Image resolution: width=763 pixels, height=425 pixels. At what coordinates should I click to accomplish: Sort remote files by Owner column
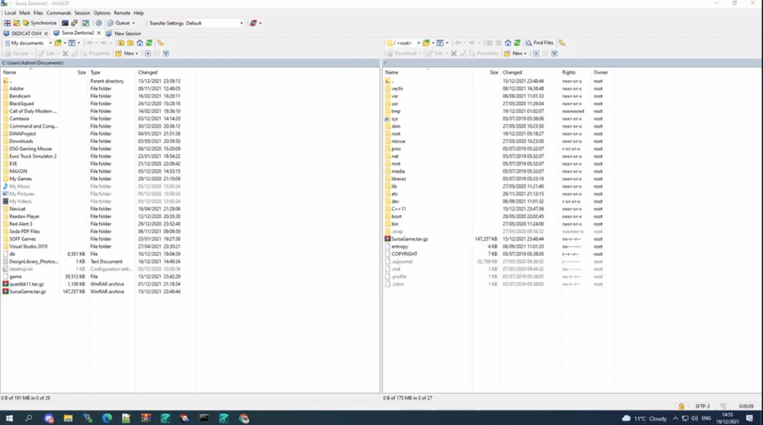(x=601, y=72)
